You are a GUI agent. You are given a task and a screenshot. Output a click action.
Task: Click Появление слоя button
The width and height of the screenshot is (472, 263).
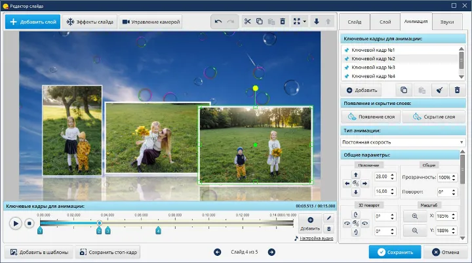(x=371, y=117)
